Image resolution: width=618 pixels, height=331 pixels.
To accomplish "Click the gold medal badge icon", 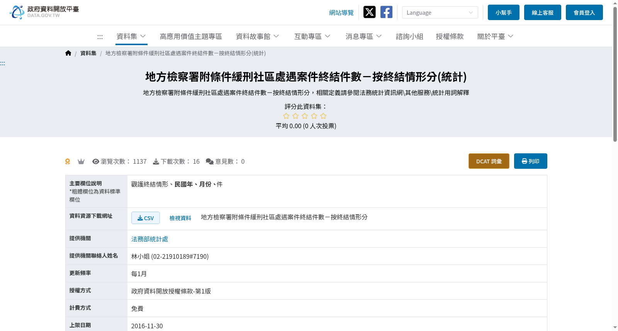I will tap(68, 161).
